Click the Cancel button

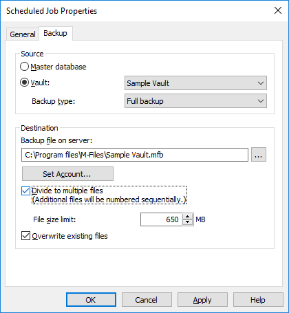pyautogui.click(x=147, y=300)
